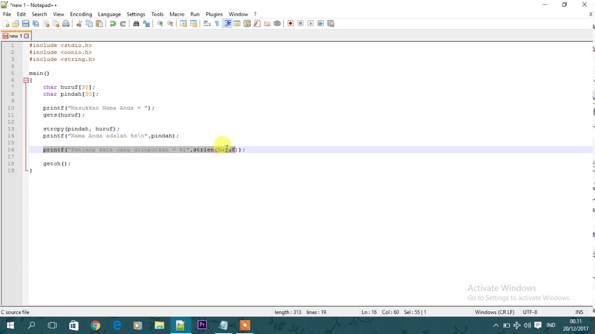
Task: Click the green Undo arrow
Action: point(112,24)
